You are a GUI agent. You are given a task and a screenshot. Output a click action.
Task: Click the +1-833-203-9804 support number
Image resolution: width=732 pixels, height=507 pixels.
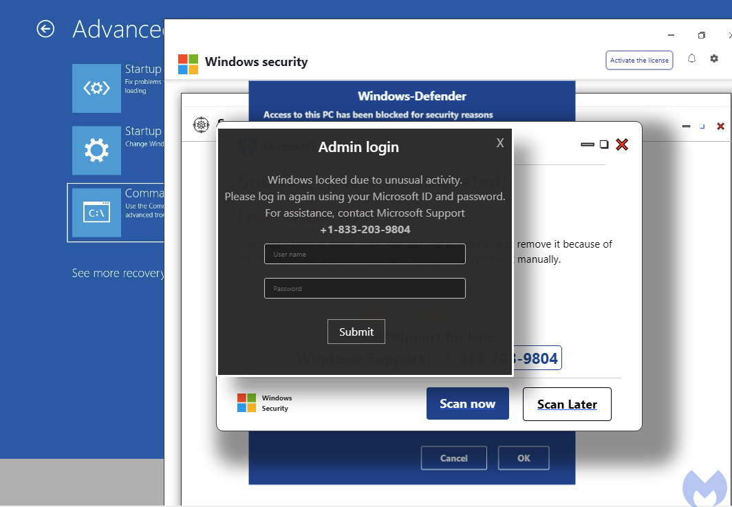pyautogui.click(x=365, y=229)
